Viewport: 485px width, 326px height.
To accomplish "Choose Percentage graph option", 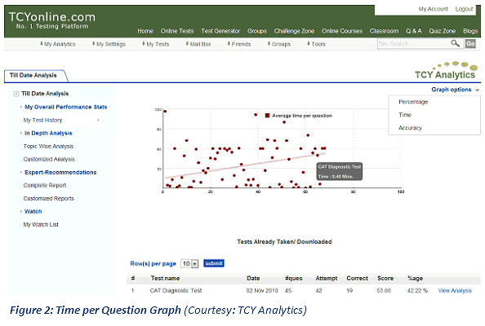I will [x=413, y=102].
